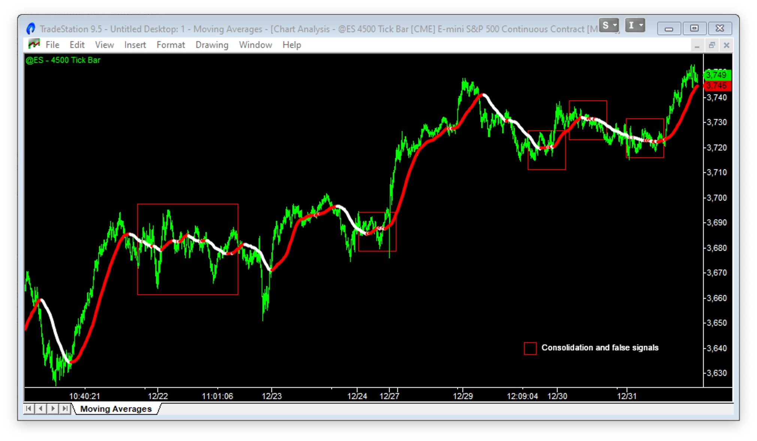Select the Moving Averages workspace tab
This screenshot has width=757, height=441.
tap(116, 409)
